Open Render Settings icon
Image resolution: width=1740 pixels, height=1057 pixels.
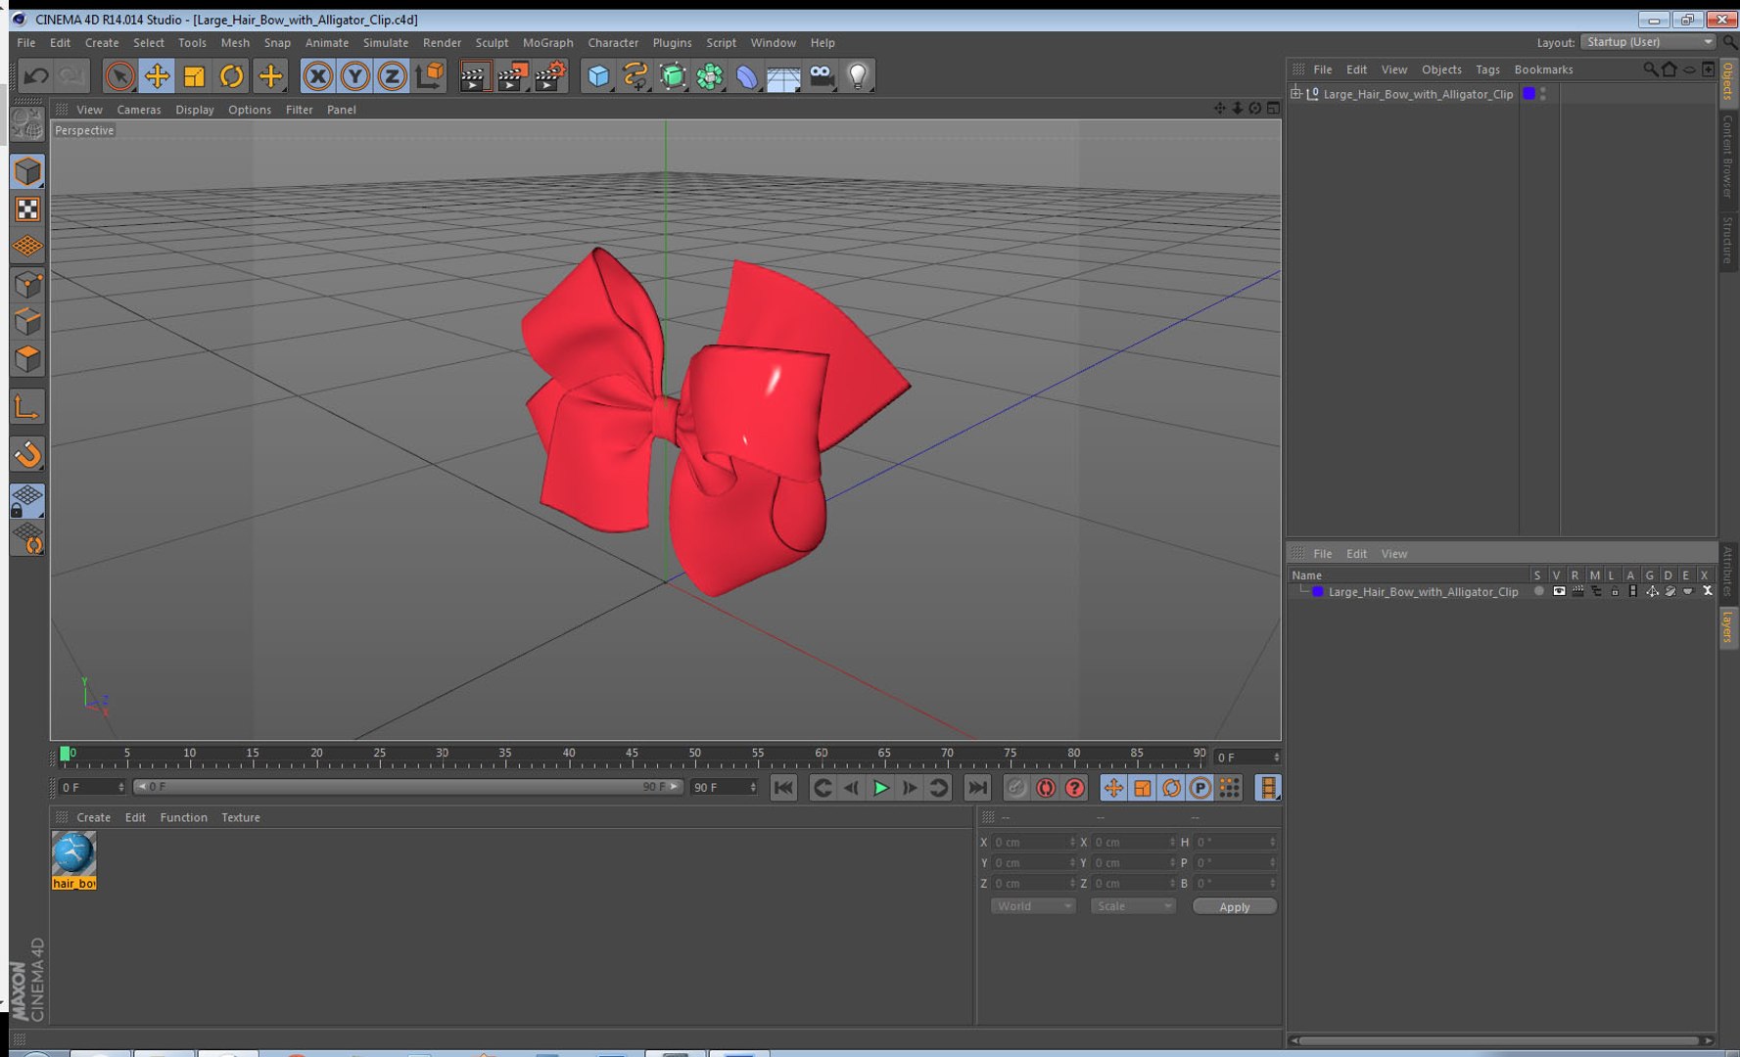(x=550, y=75)
